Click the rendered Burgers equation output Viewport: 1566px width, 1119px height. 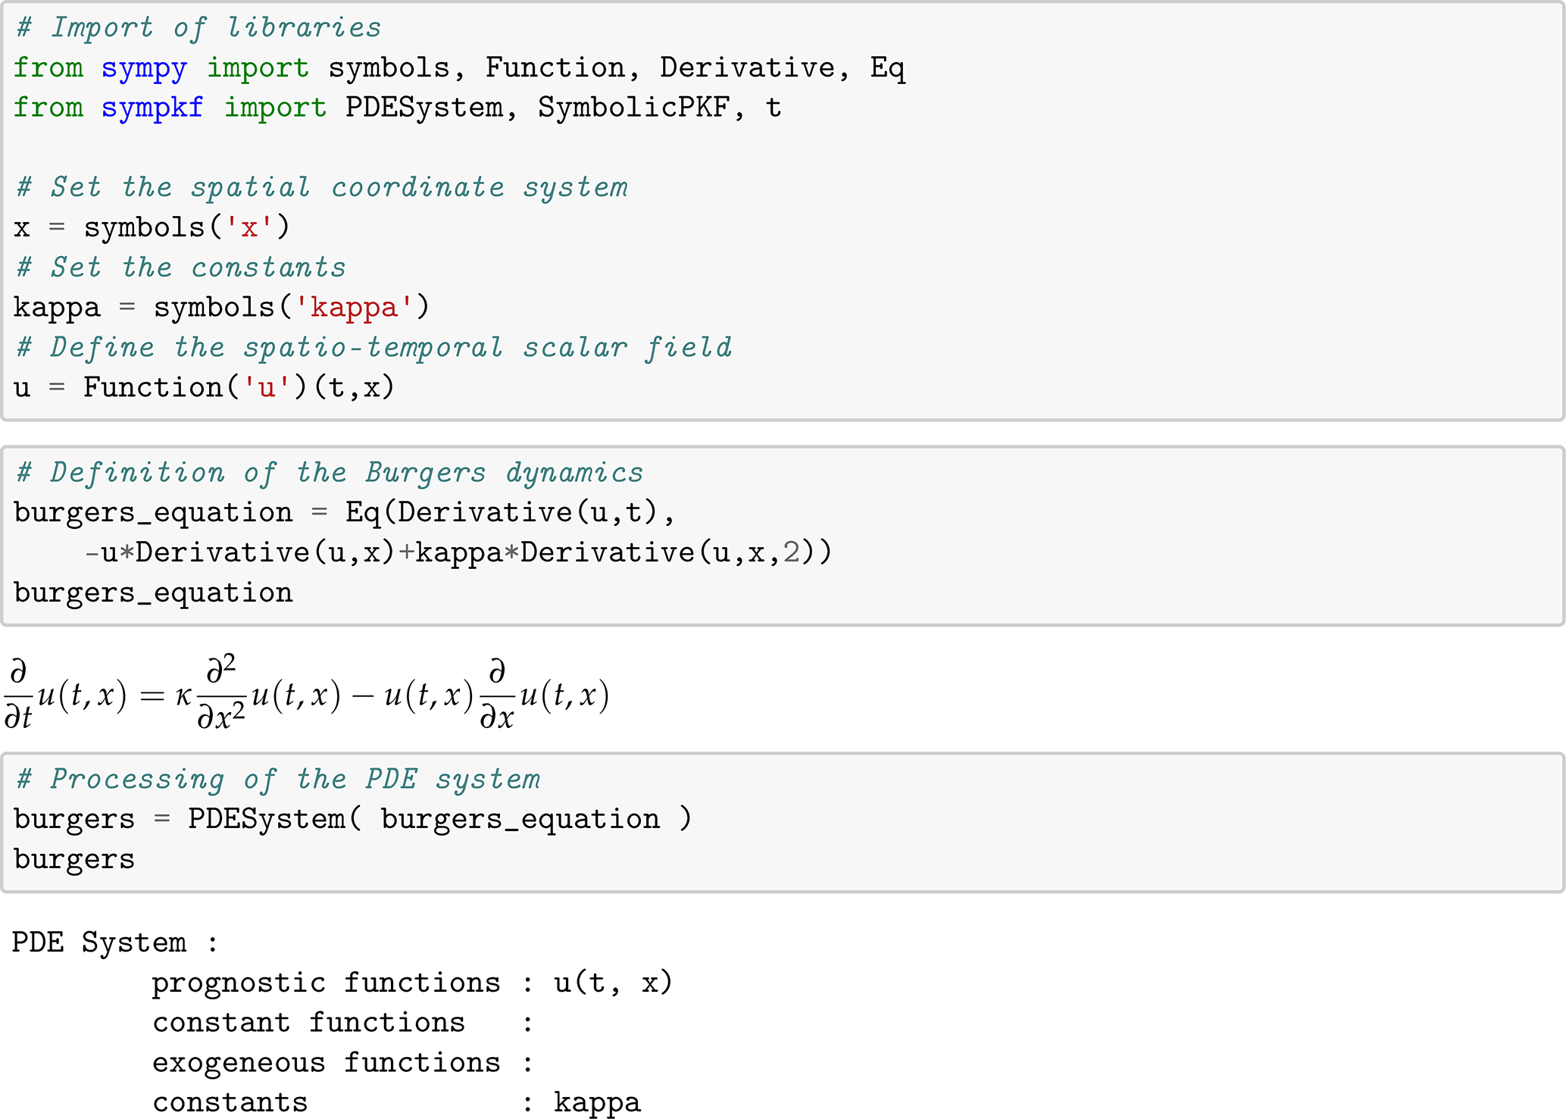(x=307, y=695)
